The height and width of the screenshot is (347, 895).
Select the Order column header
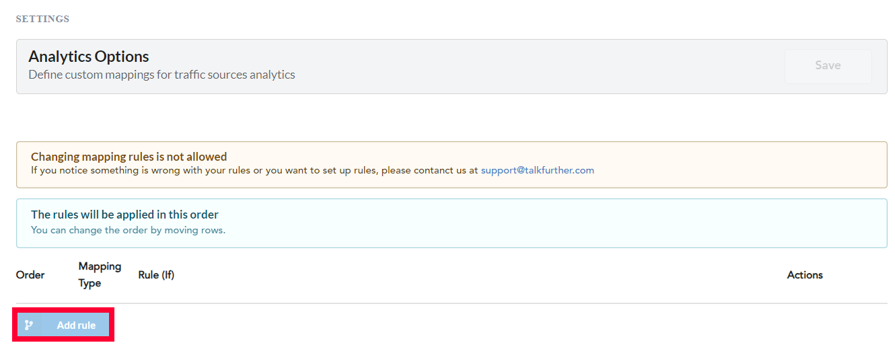[x=30, y=275]
